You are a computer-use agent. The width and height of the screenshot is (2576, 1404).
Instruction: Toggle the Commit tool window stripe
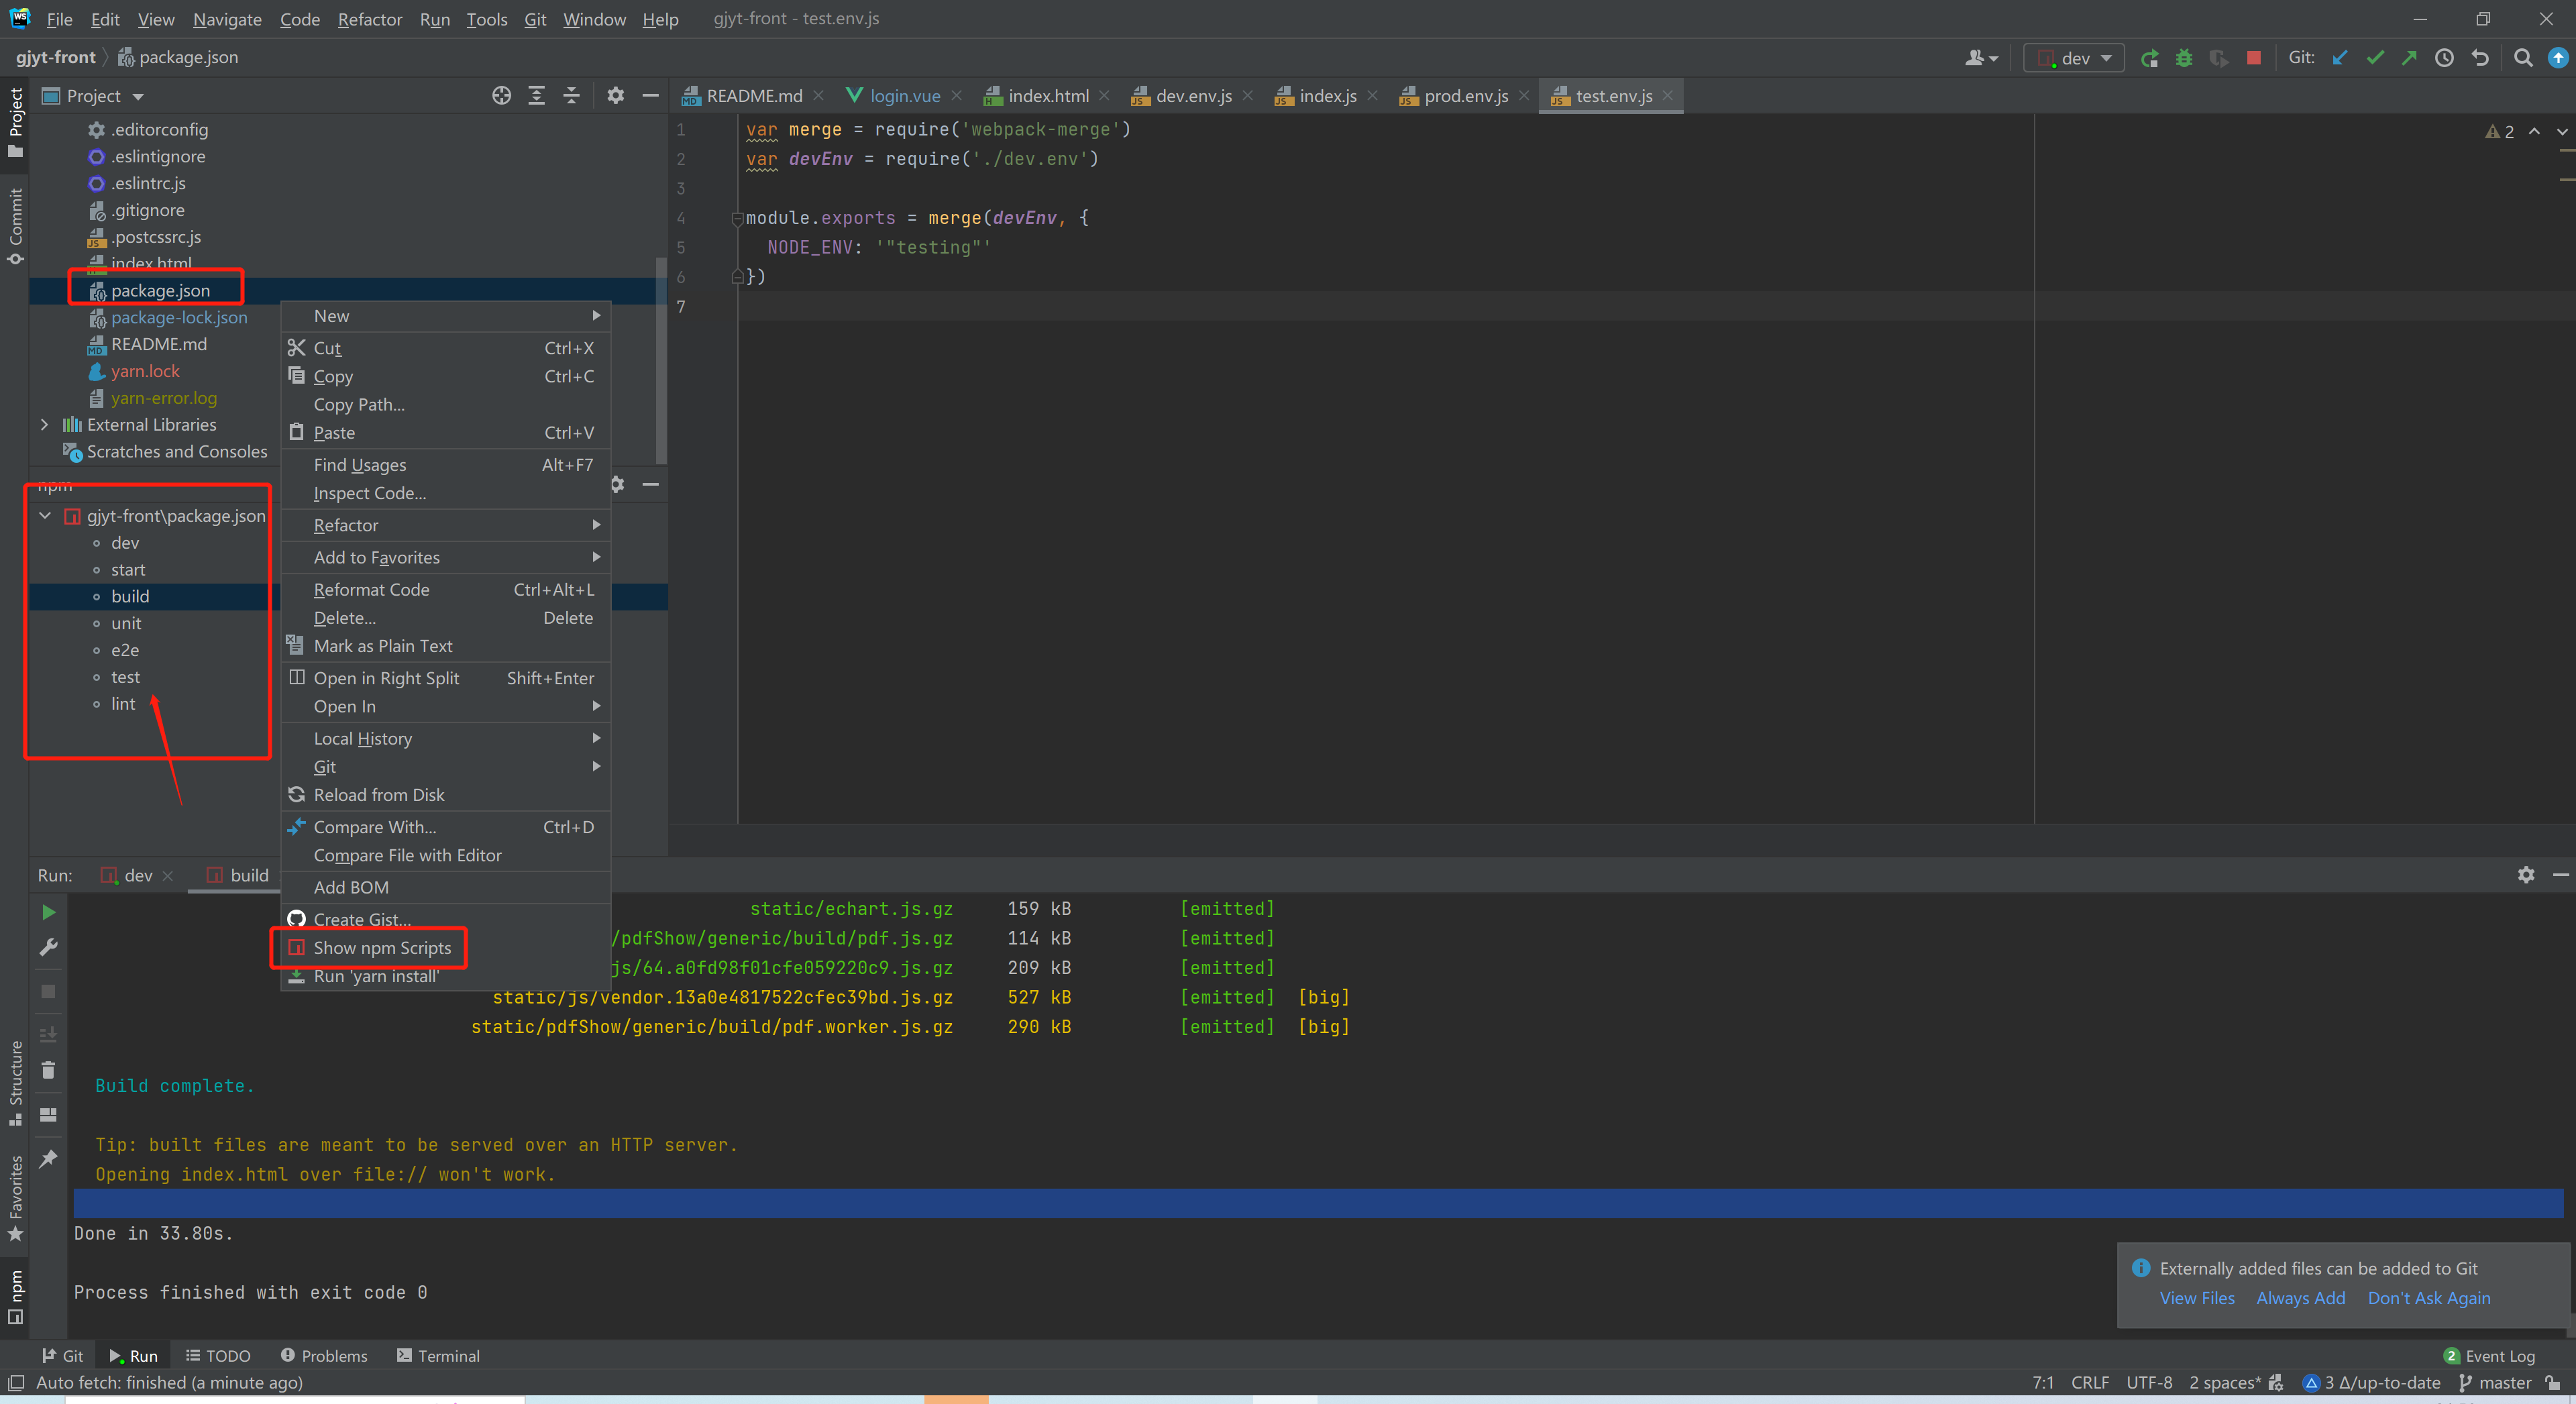(15, 225)
